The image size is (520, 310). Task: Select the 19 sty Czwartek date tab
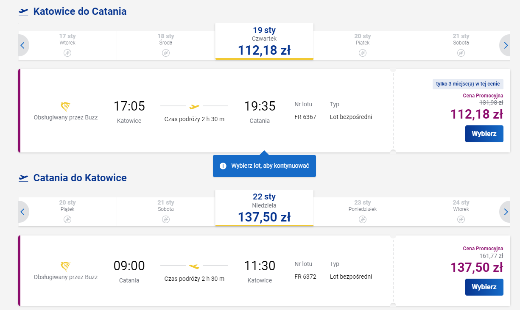coord(264,42)
